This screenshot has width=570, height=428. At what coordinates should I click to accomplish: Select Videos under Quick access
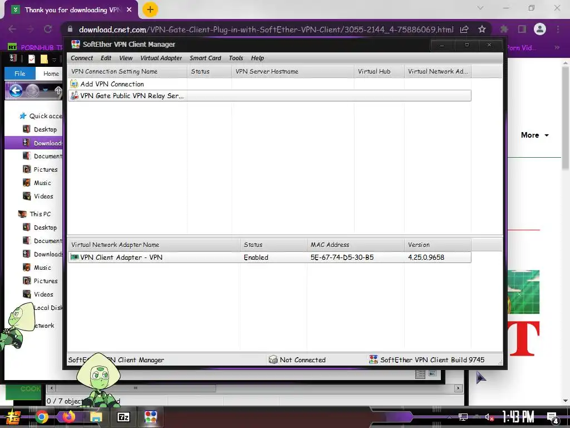pyautogui.click(x=38, y=196)
